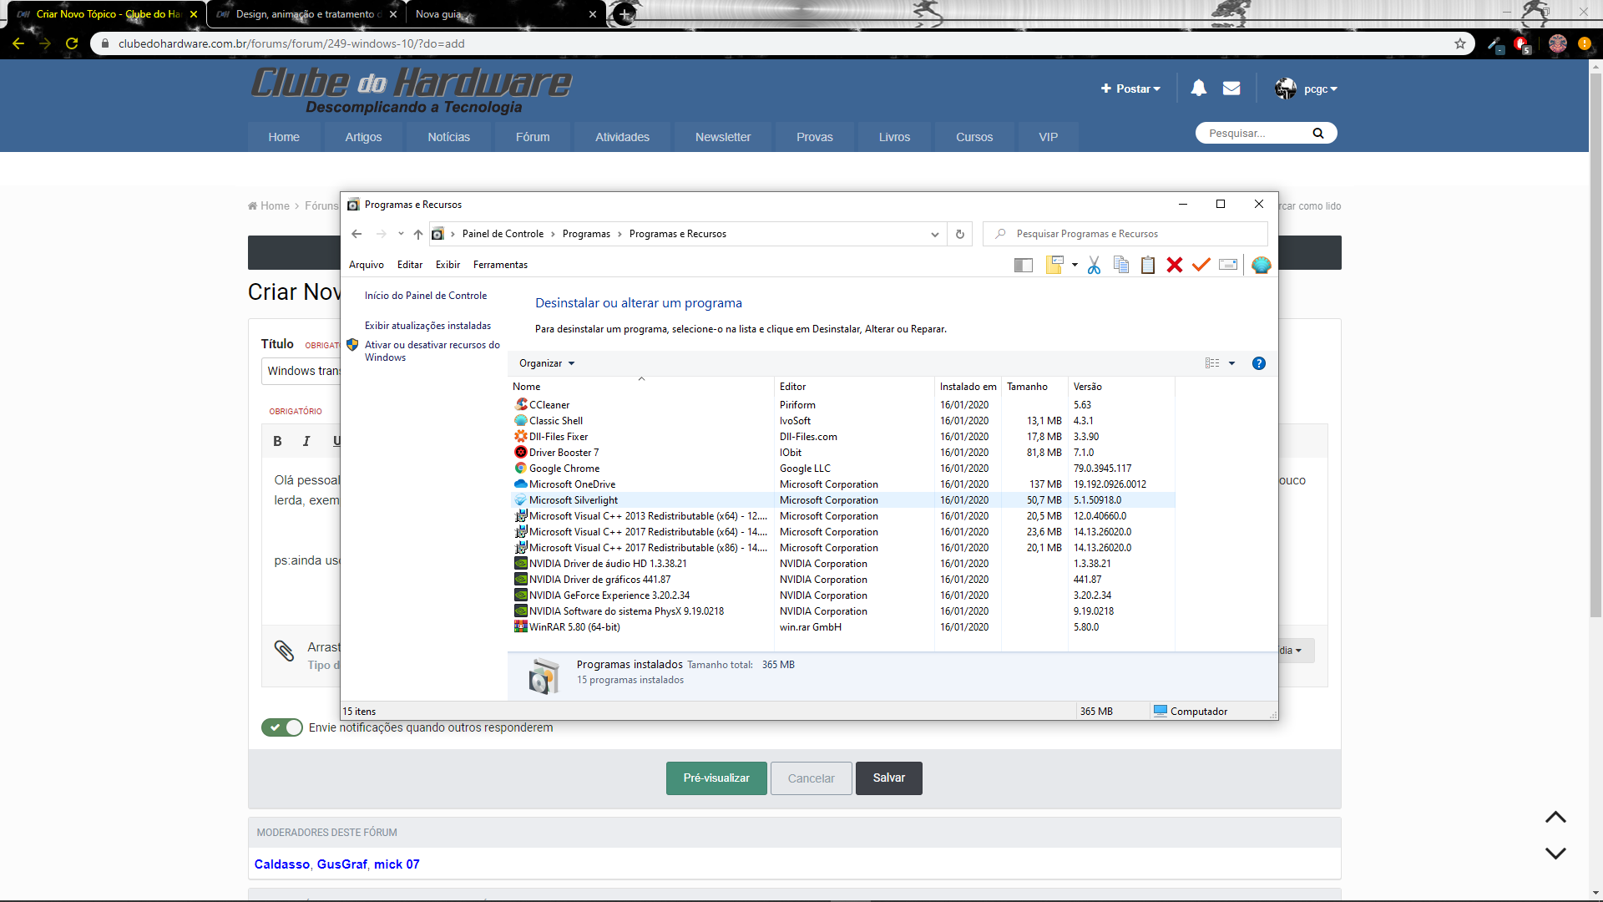Toggle notifications when others reply switch
Screen dimensions: 1603x902
(x=282, y=727)
